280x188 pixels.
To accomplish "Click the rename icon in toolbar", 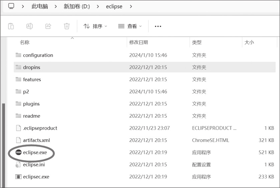I will [29, 26].
